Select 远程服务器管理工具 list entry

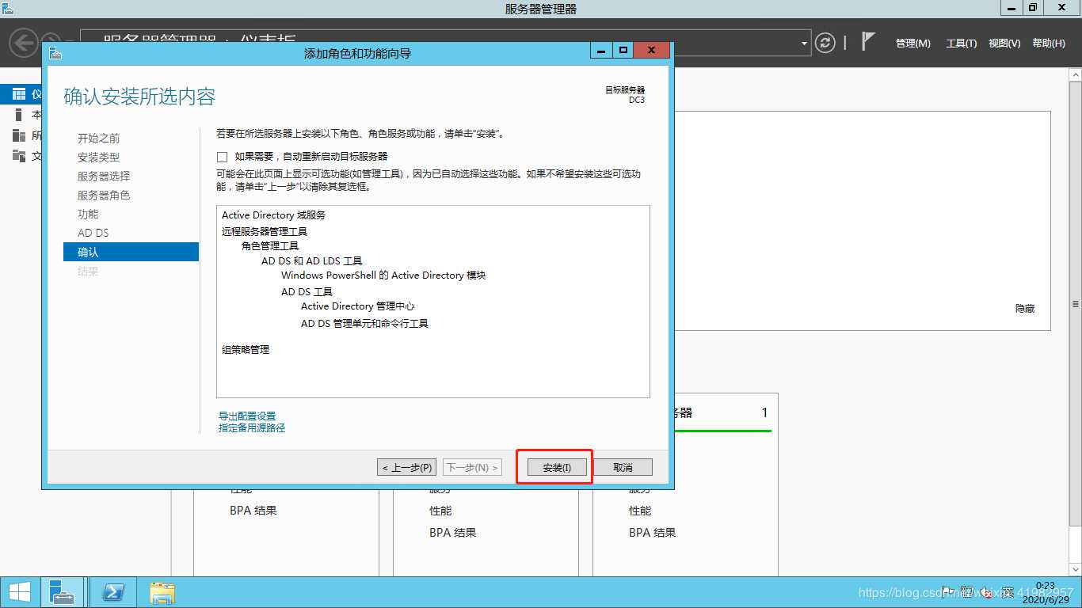265,232
